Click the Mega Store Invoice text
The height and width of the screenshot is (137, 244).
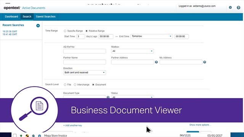(56, 135)
